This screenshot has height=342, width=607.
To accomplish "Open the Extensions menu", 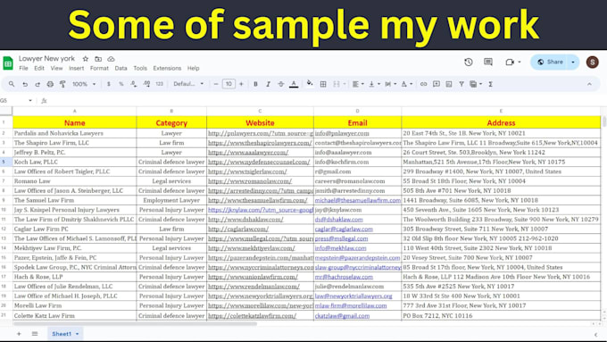I will tap(167, 68).
